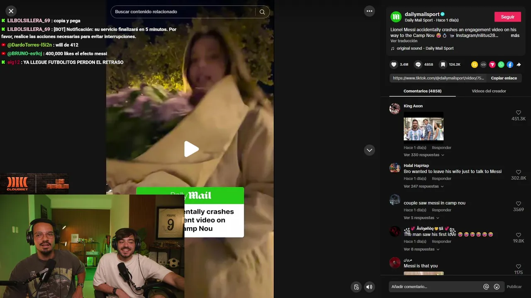Image resolution: width=531 pixels, height=298 pixels.
Task: Repost with yellow repost icon
Action: pyautogui.click(x=475, y=65)
